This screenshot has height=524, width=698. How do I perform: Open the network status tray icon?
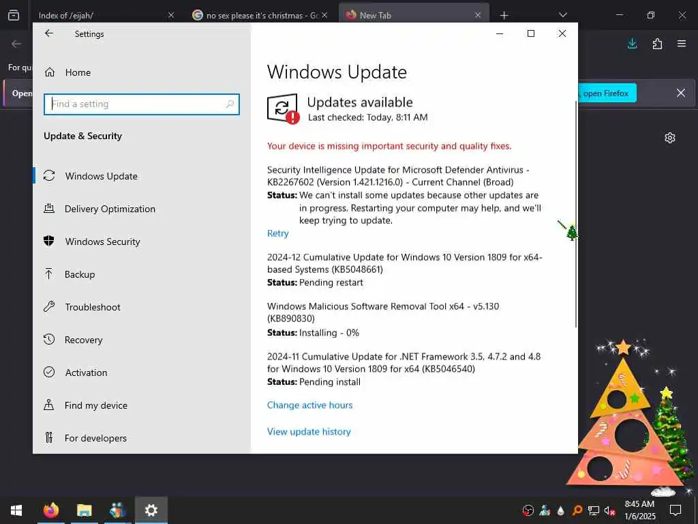coord(594,510)
